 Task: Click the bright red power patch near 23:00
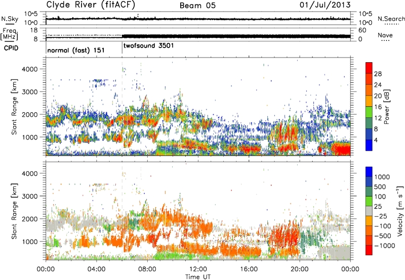point(341,149)
